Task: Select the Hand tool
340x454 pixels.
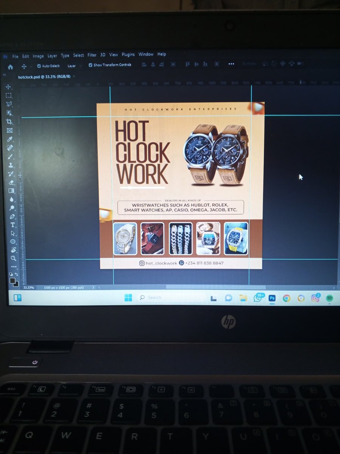Action: [x=13, y=250]
